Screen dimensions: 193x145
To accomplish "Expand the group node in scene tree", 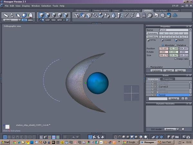I will [157, 92].
